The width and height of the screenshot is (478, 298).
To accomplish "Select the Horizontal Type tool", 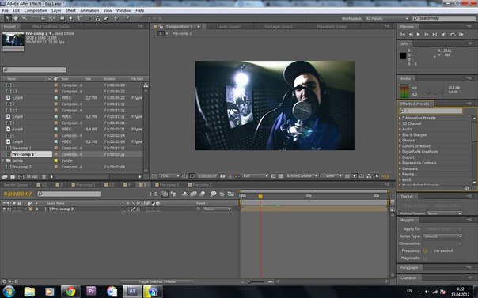I will tap(79, 18).
